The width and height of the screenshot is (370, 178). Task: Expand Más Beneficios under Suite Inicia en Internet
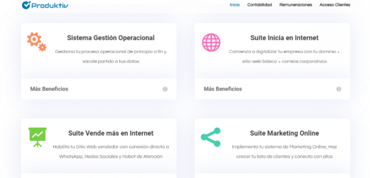[272, 89]
